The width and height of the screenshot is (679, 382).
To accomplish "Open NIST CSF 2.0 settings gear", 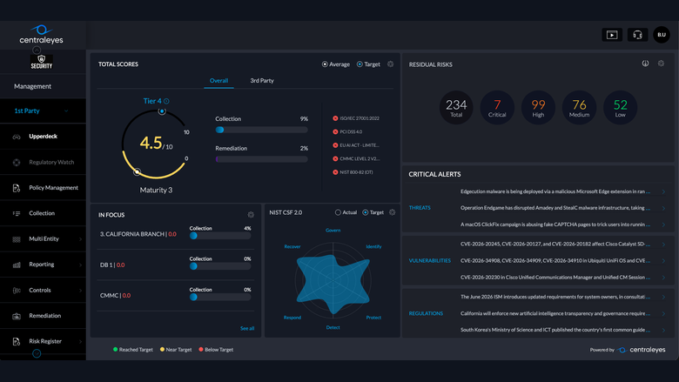I will 392,212.
